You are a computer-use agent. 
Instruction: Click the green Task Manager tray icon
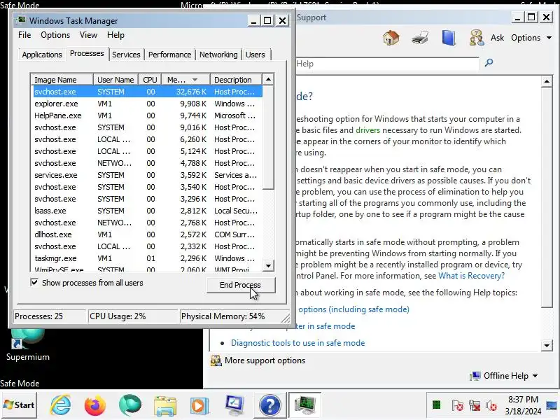point(436,405)
